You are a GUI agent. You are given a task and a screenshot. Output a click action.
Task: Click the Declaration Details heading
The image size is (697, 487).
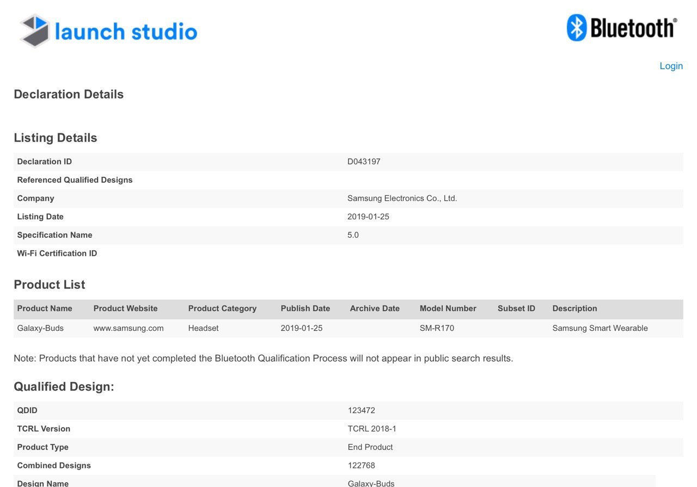69,94
